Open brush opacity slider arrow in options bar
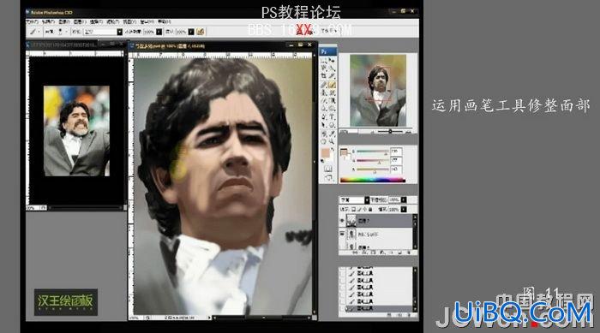The image size is (600, 333). point(159,32)
